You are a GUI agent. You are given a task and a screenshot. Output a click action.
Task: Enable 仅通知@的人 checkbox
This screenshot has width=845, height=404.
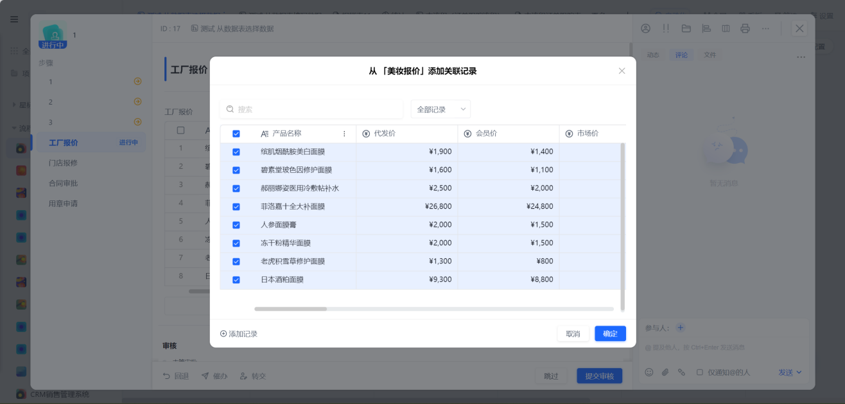click(700, 372)
